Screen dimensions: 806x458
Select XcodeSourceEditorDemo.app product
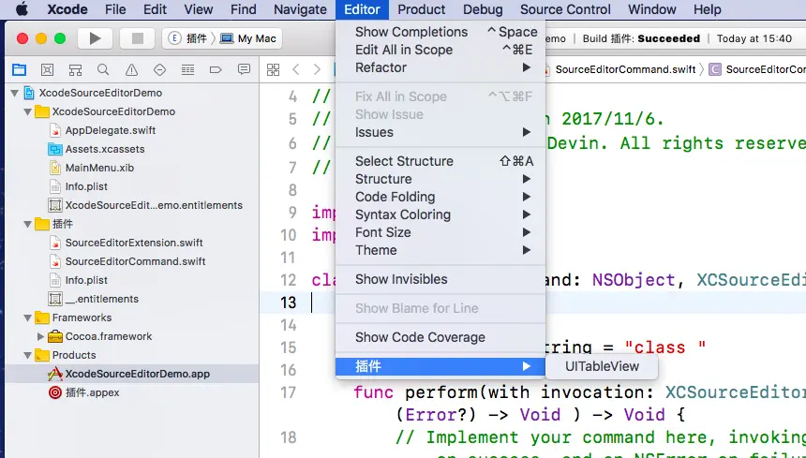point(137,374)
